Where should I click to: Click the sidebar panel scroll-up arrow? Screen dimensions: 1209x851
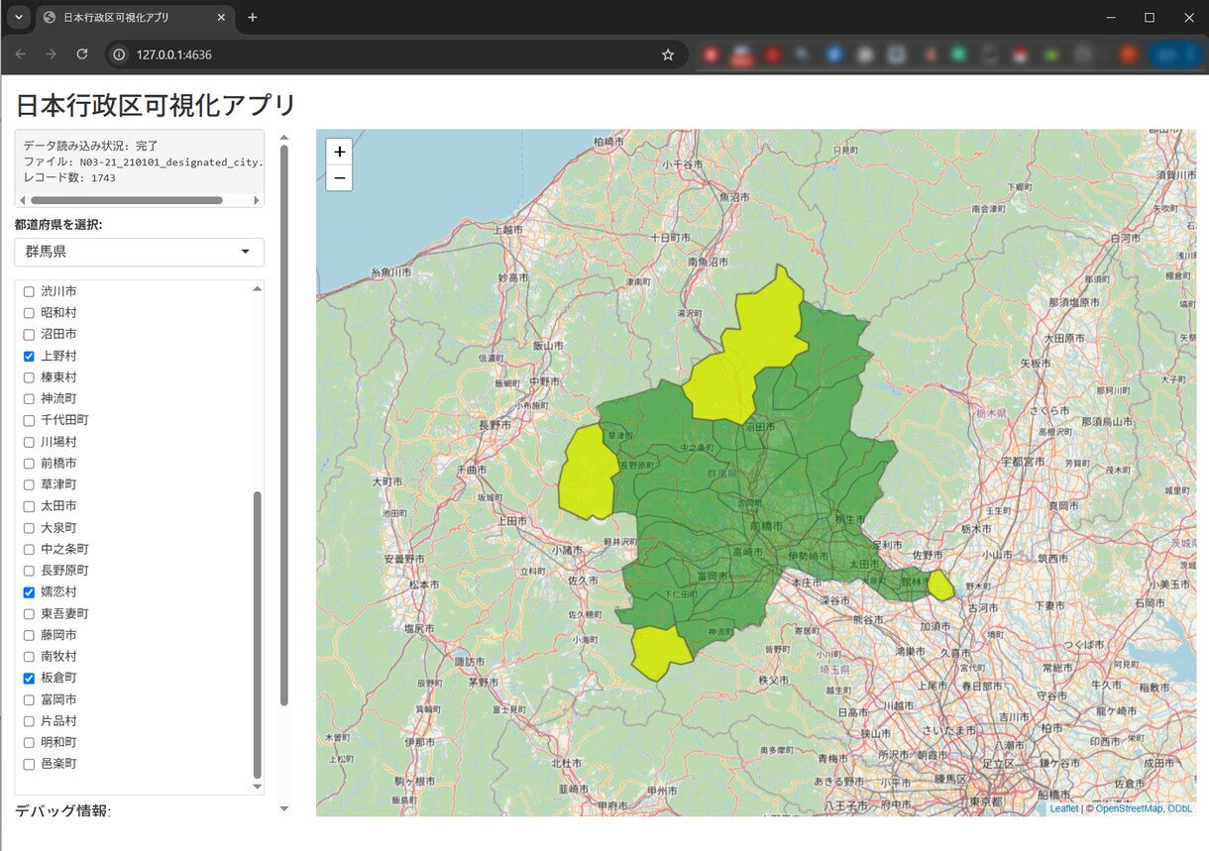coord(284,138)
